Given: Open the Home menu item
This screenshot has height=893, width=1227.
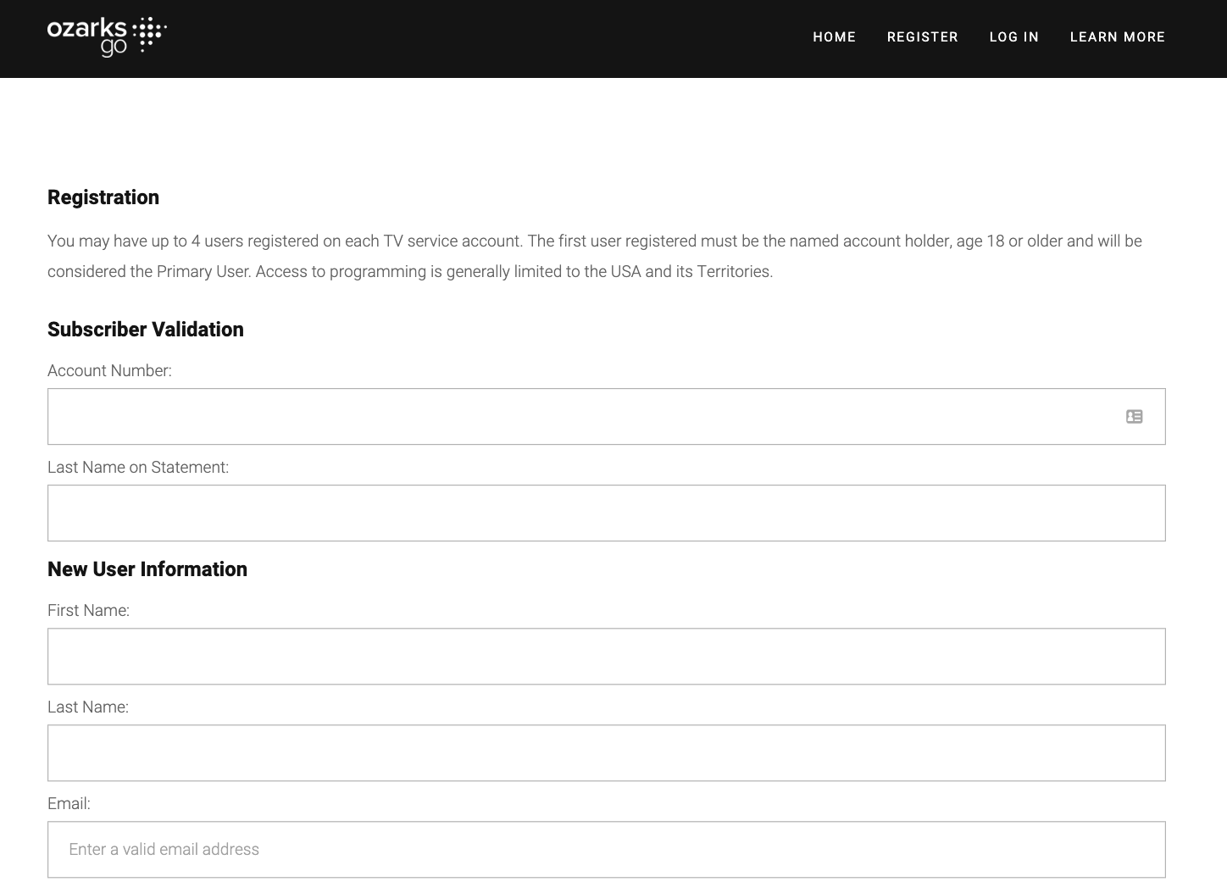Looking at the screenshot, I should [x=834, y=37].
